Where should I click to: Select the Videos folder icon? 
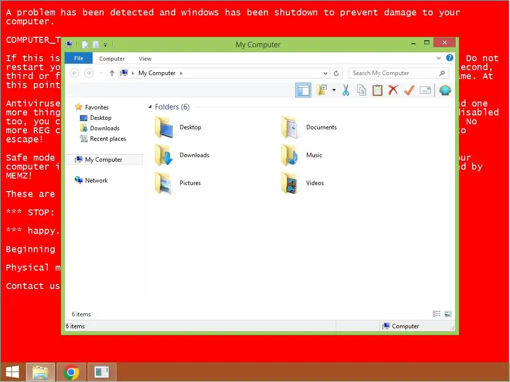[x=289, y=183]
